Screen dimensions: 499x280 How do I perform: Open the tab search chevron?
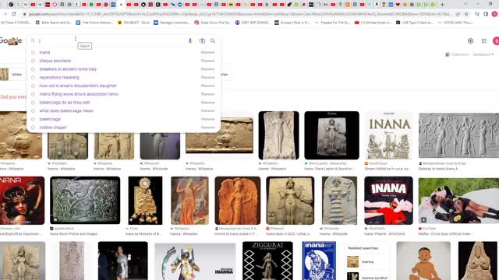[466, 5]
